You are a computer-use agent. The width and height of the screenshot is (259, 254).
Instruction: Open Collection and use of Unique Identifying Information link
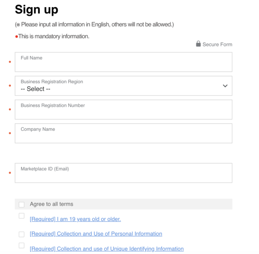click(107, 249)
